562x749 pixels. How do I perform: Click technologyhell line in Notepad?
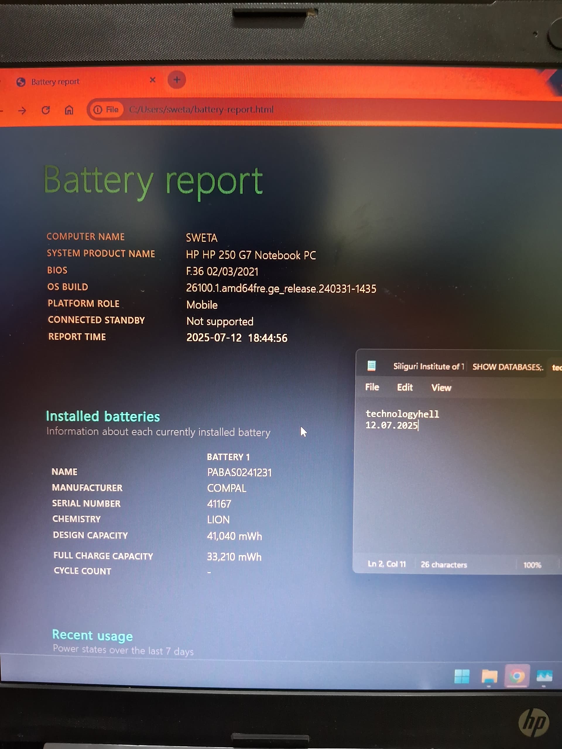[402, 414]
